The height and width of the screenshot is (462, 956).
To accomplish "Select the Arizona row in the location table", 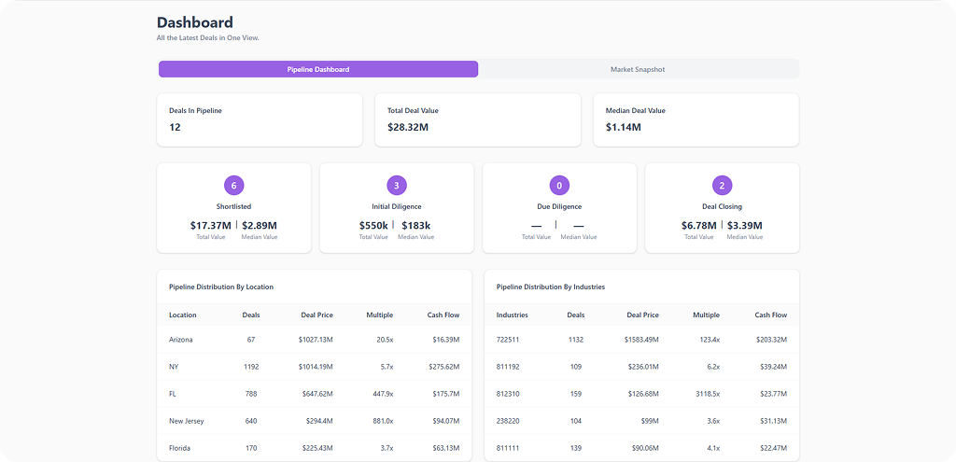I will click(183, 340).
